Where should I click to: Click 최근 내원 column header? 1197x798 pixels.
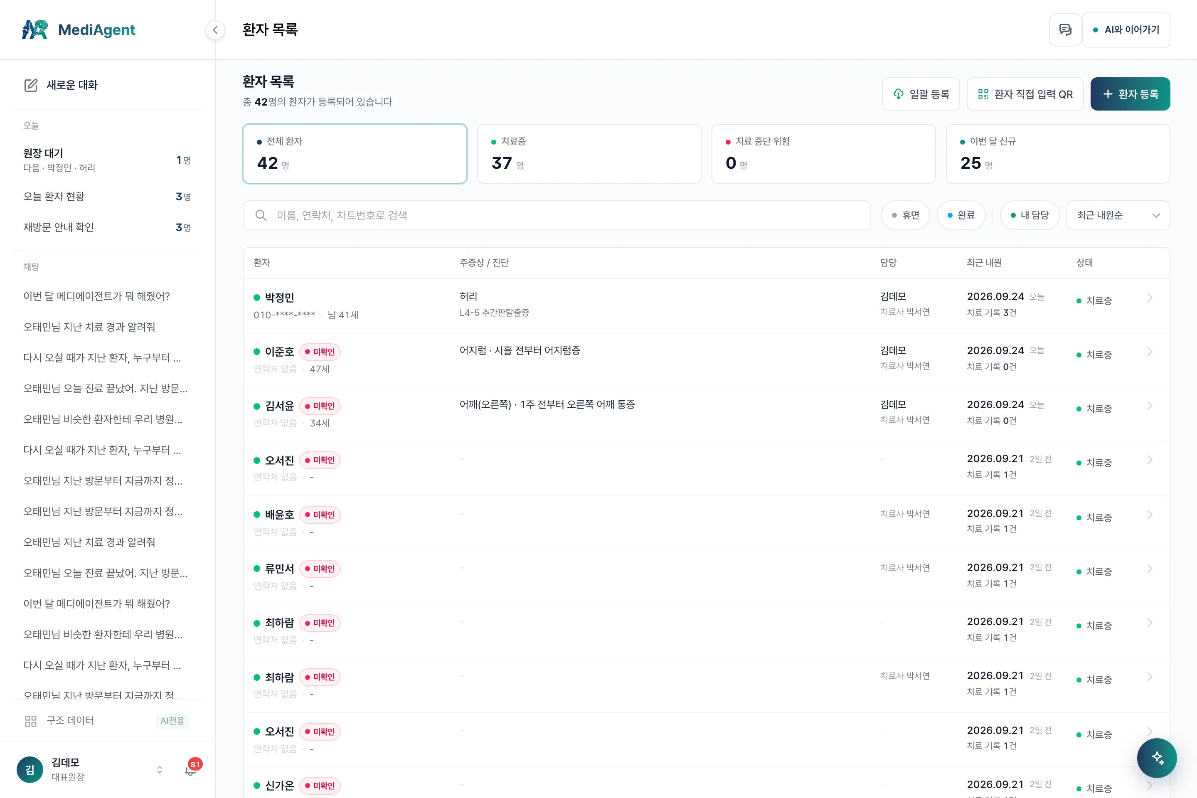(x=984, y=263)
